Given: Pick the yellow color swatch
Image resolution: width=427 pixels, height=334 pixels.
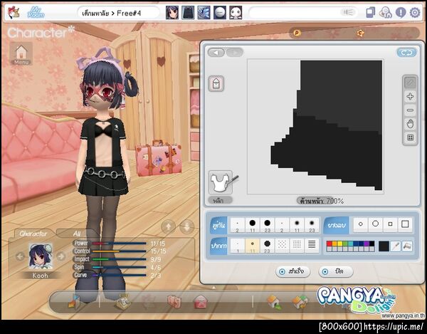Looking at the screenshot, I should click(340, 244).
